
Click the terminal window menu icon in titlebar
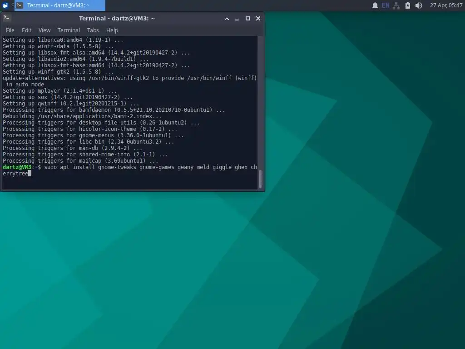point(6,18)
